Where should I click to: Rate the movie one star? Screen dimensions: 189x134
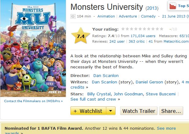point(123,29)
